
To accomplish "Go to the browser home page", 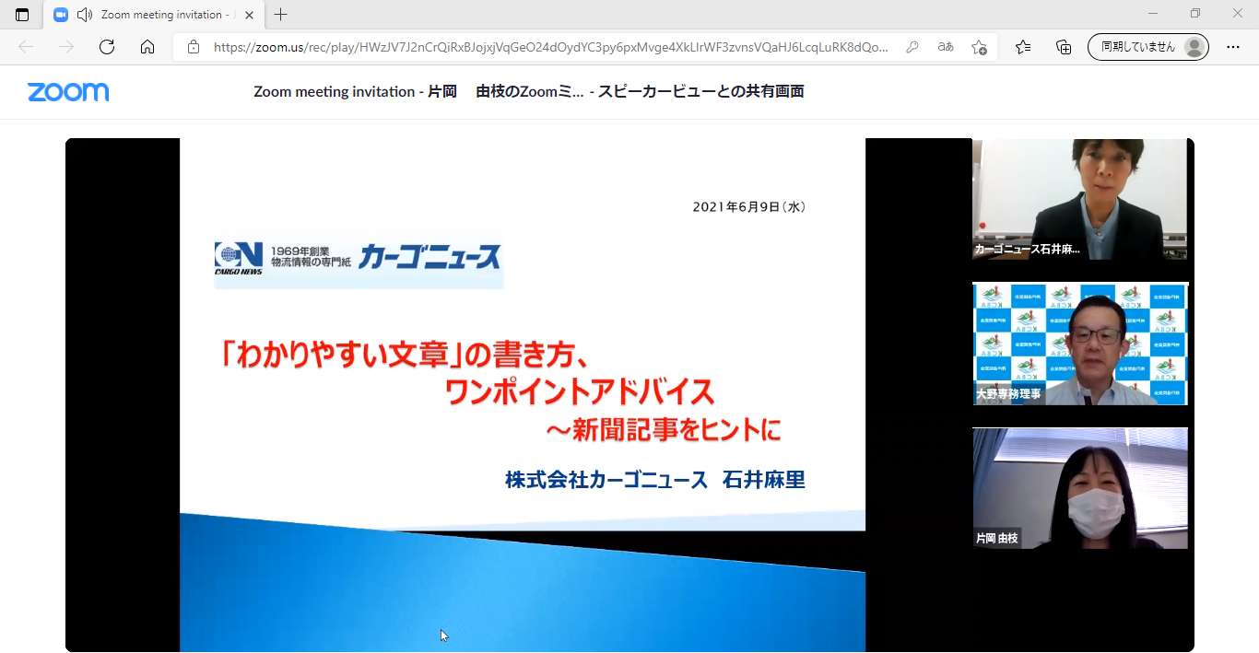I will coord(147,47).
